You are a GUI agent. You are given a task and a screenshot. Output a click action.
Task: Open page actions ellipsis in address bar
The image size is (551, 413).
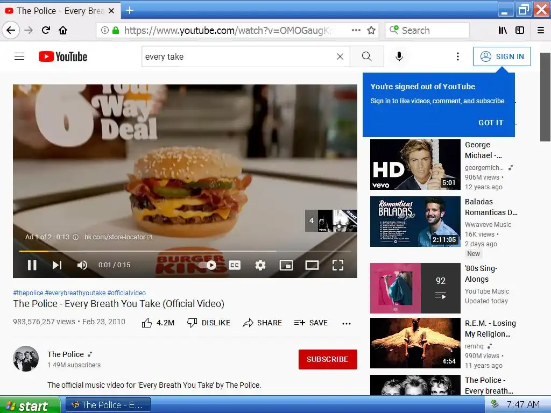pyautogui.click(x=356, y=30)
